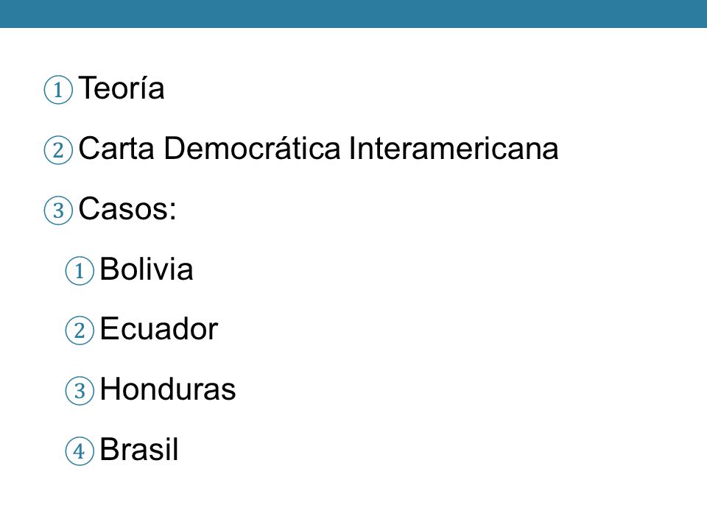Click the word Democrática
The image size is (707, 530).
[252, 147]
